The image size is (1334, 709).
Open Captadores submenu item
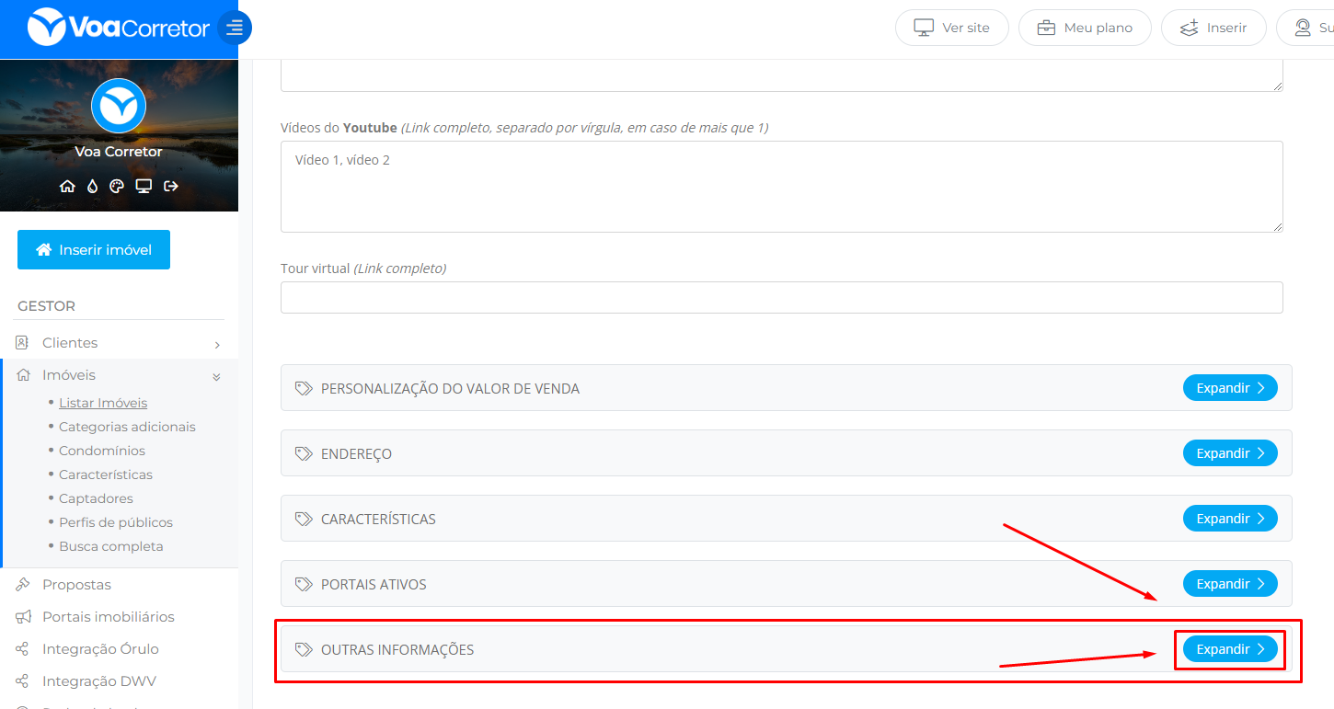(x=96, y=498)
